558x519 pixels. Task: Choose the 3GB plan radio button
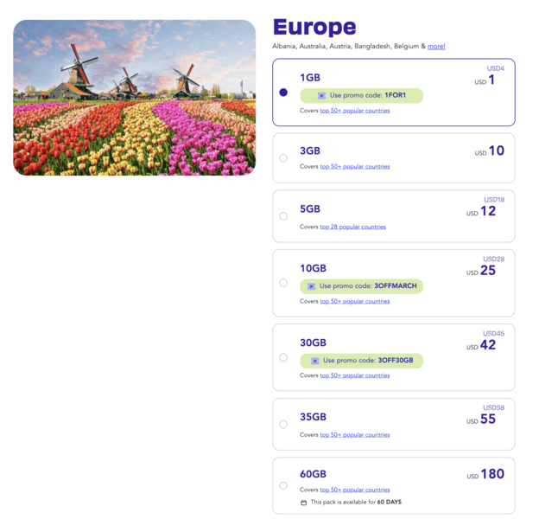(283, 158)
